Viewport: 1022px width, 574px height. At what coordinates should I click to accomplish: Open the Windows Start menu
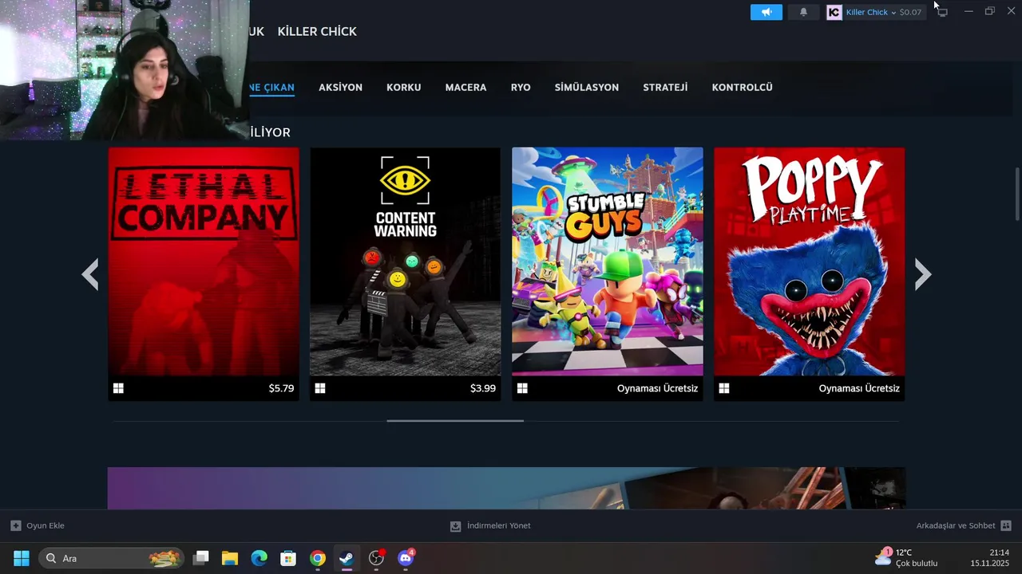click(x=22, y=558)
